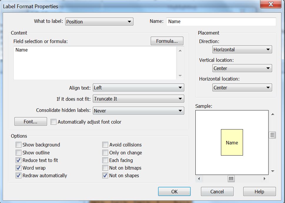Open the "Consolidate hidden labels" dropdown
The image size is (285, 203).
click(138, 110)
